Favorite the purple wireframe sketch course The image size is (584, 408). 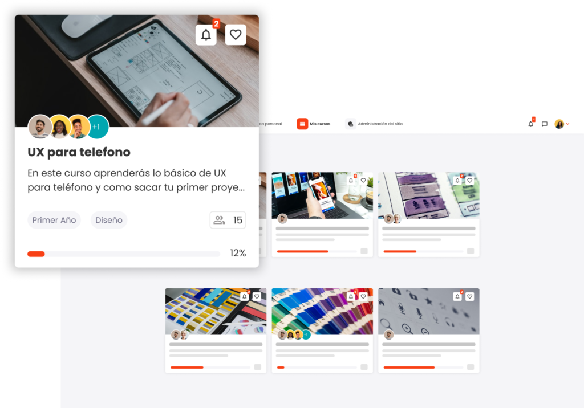pyautogui.click(x=470, y=181)
